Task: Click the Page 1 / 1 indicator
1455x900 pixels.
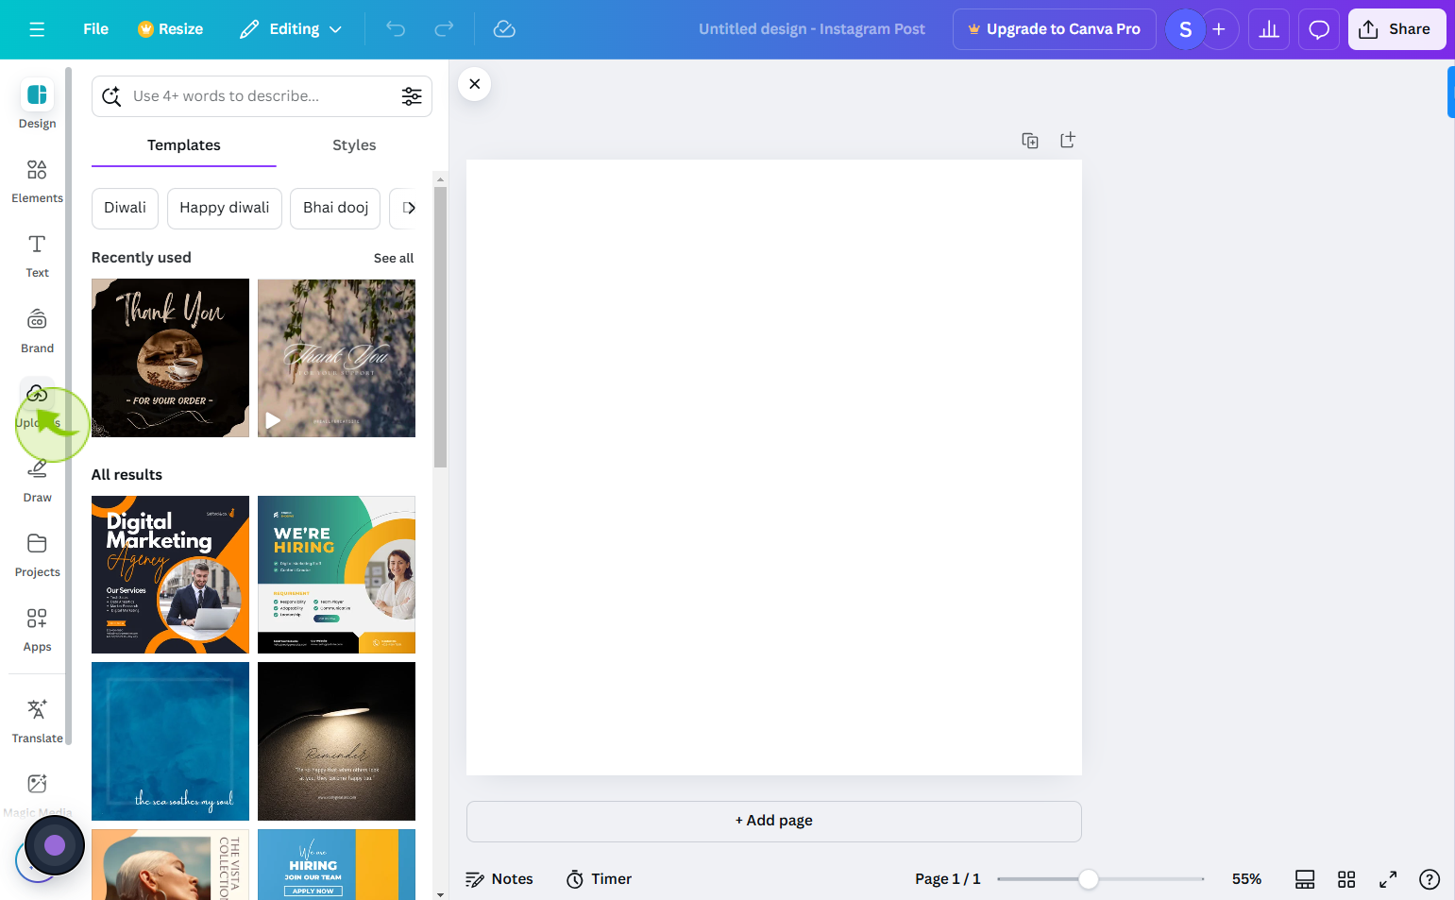Action: pyautogui.click(x=947, y=879)
